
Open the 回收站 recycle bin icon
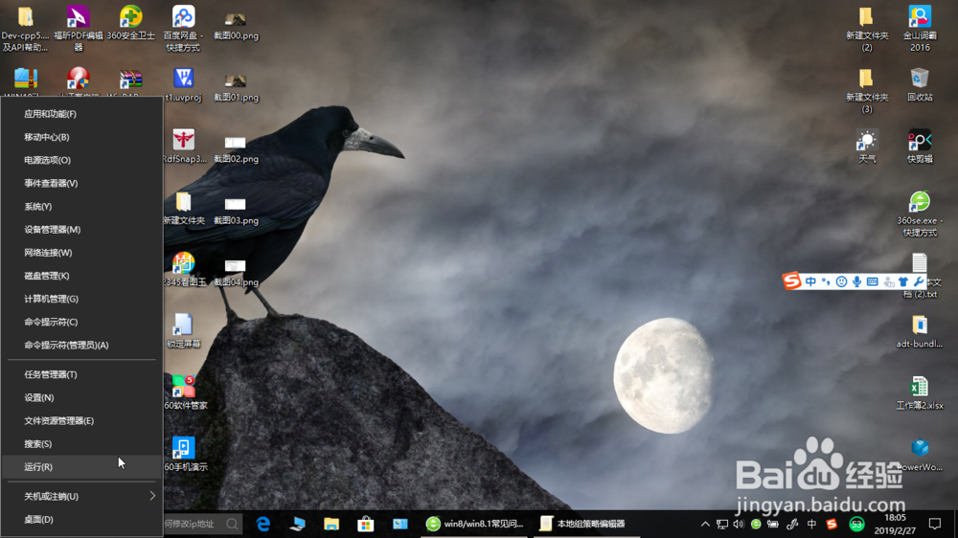pyautogui.click(x=920, y=84)
